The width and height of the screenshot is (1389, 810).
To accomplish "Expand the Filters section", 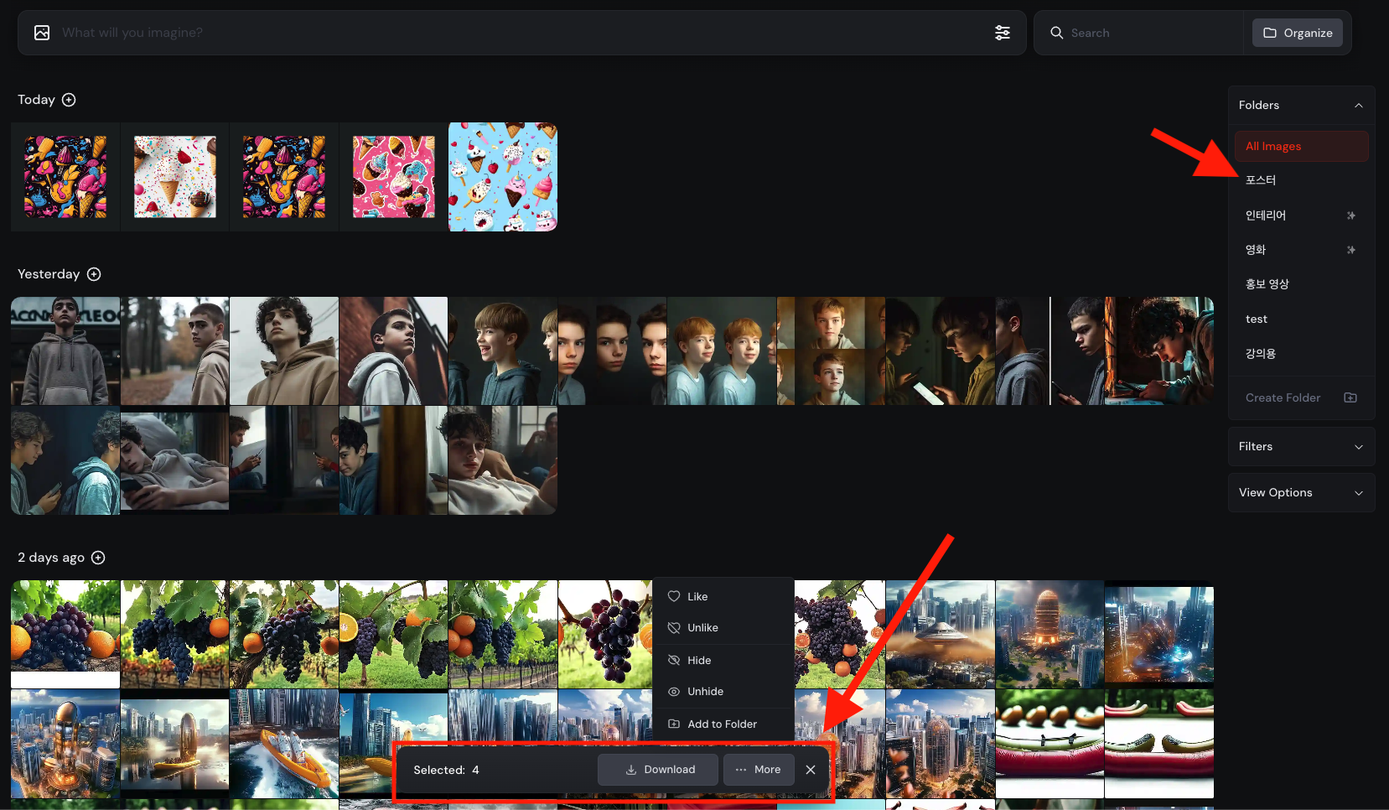I will pyautogui.click(x=1301, y=447).
